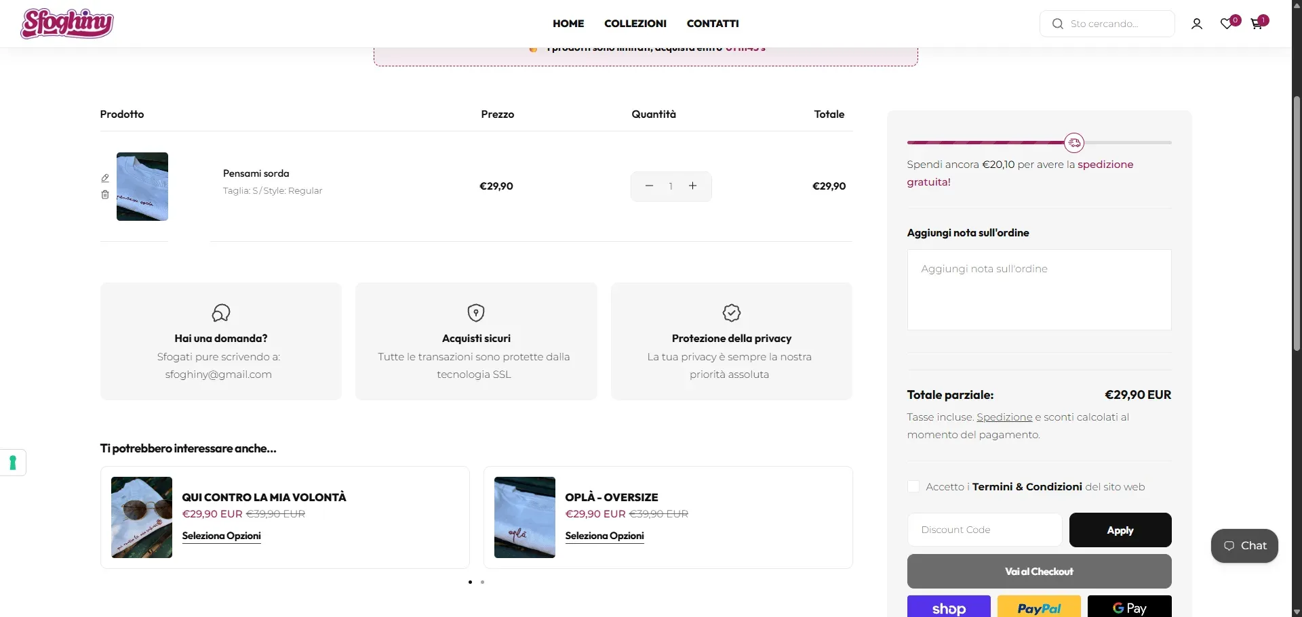Open the COLLEZIONI menu item
The image size is (1302, 617).
tap(635, 24)
